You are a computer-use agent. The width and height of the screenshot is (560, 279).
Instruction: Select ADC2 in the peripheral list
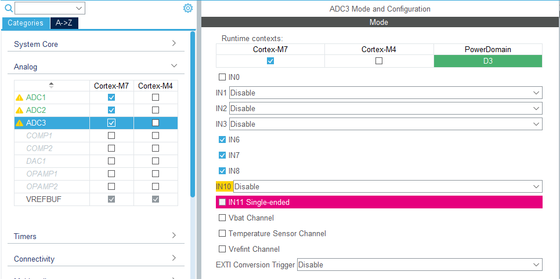pyautogui.click(x=36, y=110)
